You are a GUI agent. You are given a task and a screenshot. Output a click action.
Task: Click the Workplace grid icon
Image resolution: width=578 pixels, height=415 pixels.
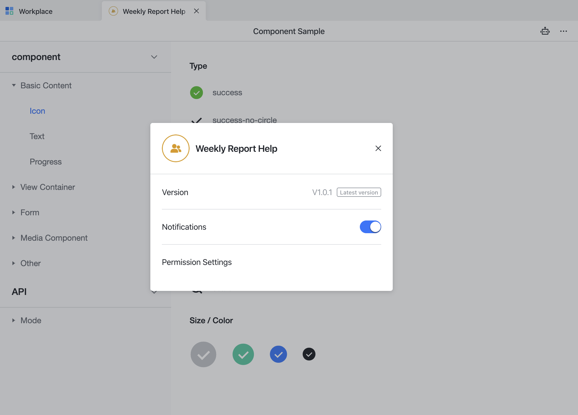point(9,11)
